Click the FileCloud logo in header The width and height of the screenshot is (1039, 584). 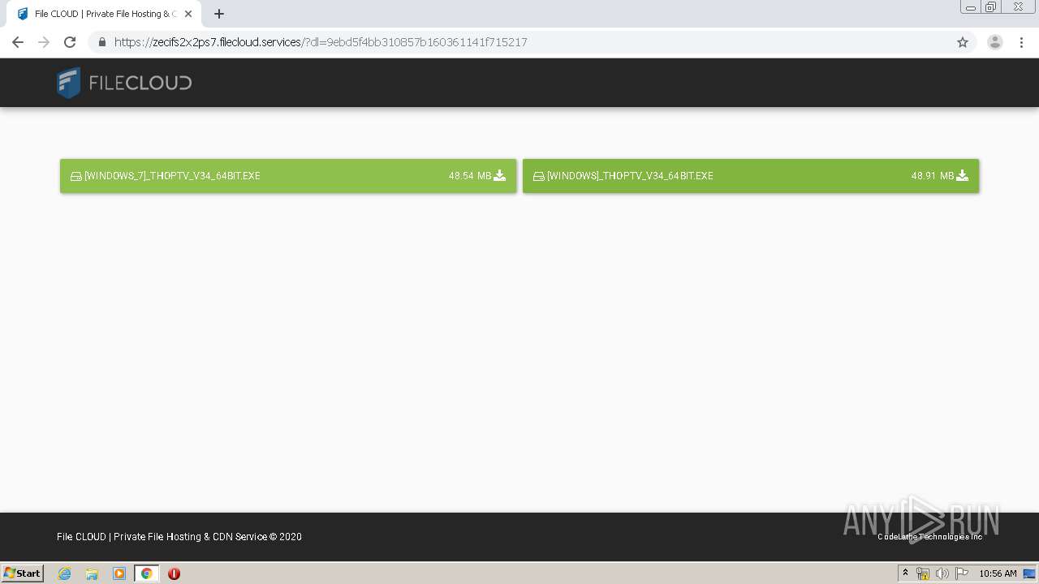124,83
